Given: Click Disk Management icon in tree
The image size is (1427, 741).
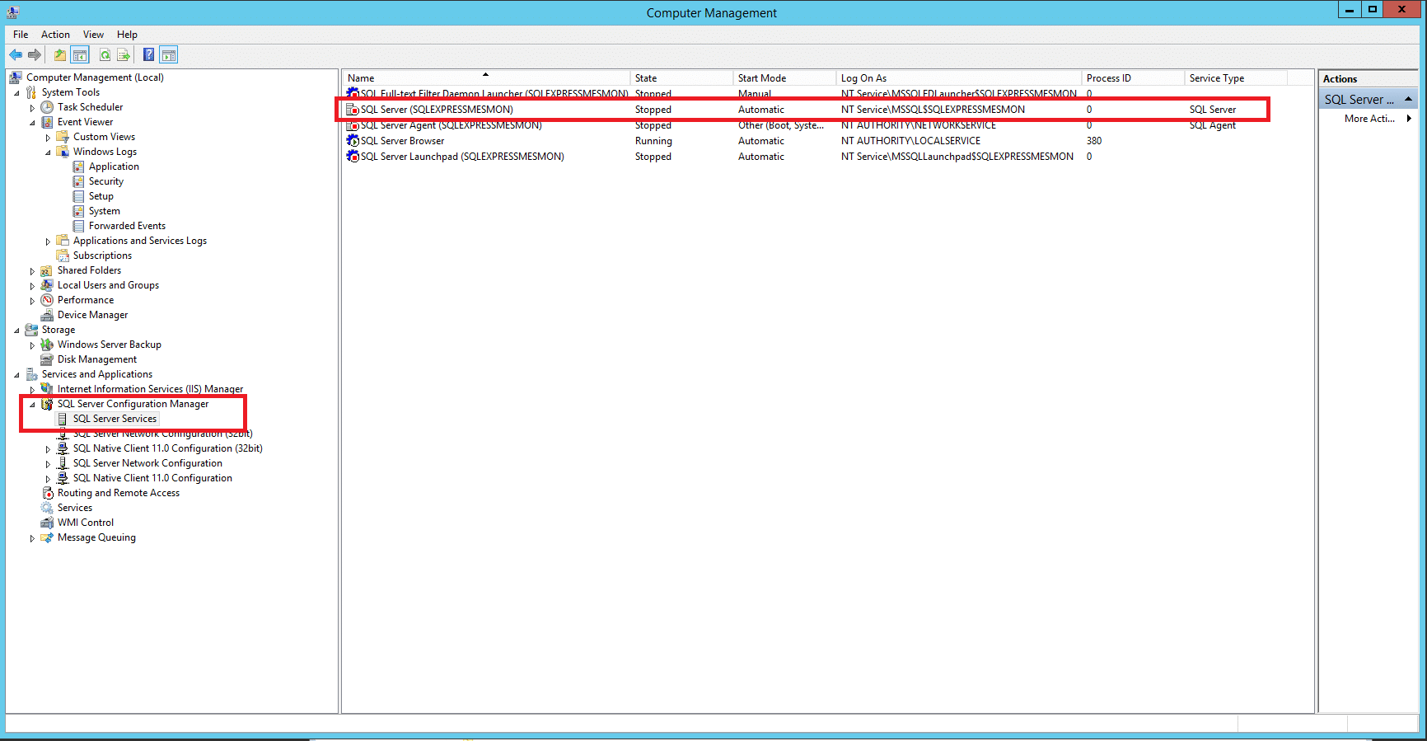Looking at the screenshot, I should pyautogui.click(x=48, y=359).
